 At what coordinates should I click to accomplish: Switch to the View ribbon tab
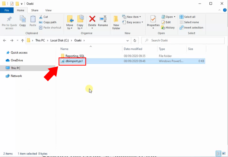48,10
